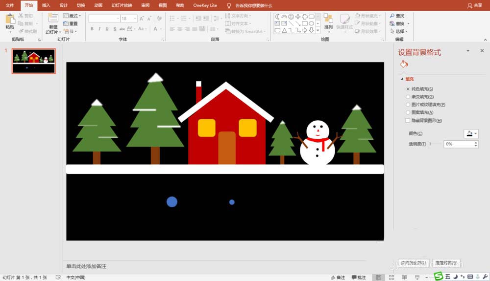Open the Insert (插入) tab

pyautogui.click(x=46, y=5)
